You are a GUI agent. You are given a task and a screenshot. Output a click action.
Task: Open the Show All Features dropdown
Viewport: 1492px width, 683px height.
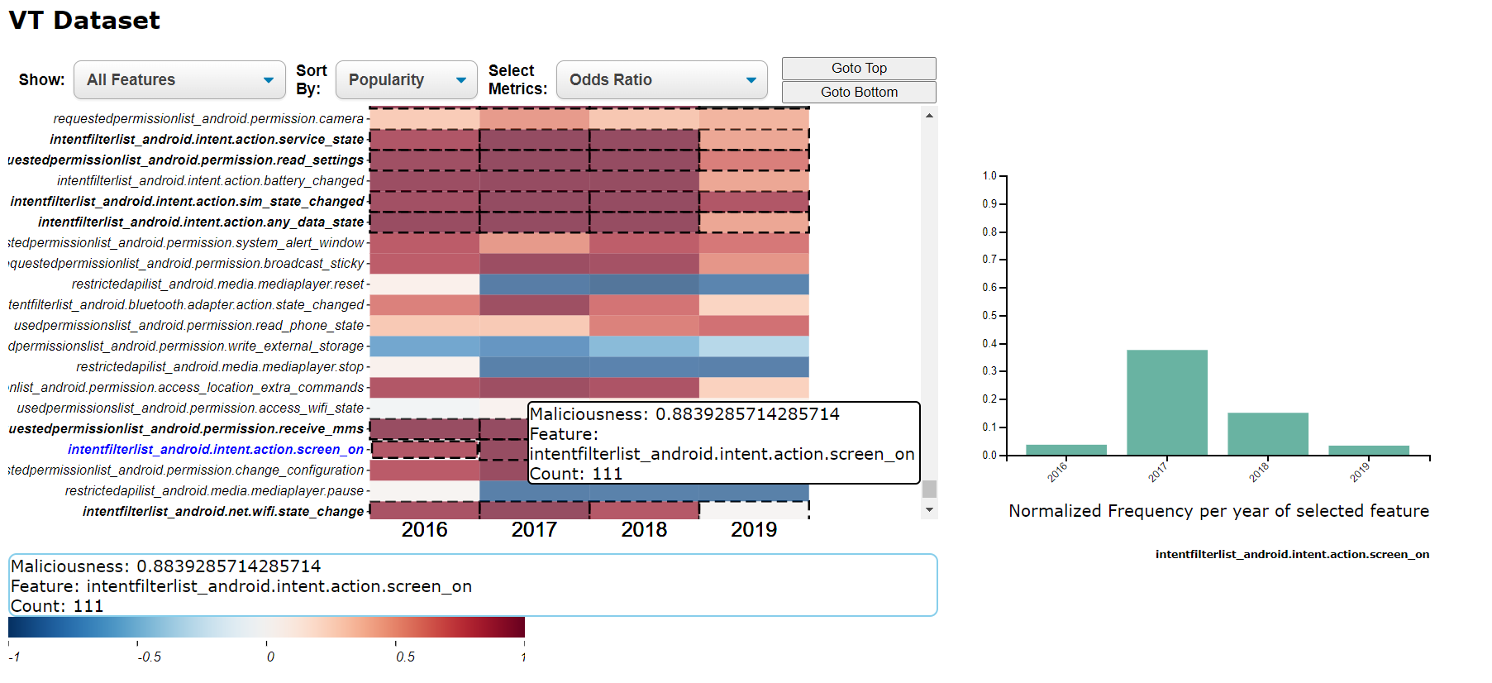pos(179,80)
